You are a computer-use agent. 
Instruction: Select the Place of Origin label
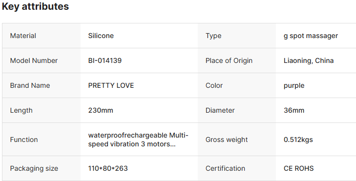click(229, 60)
